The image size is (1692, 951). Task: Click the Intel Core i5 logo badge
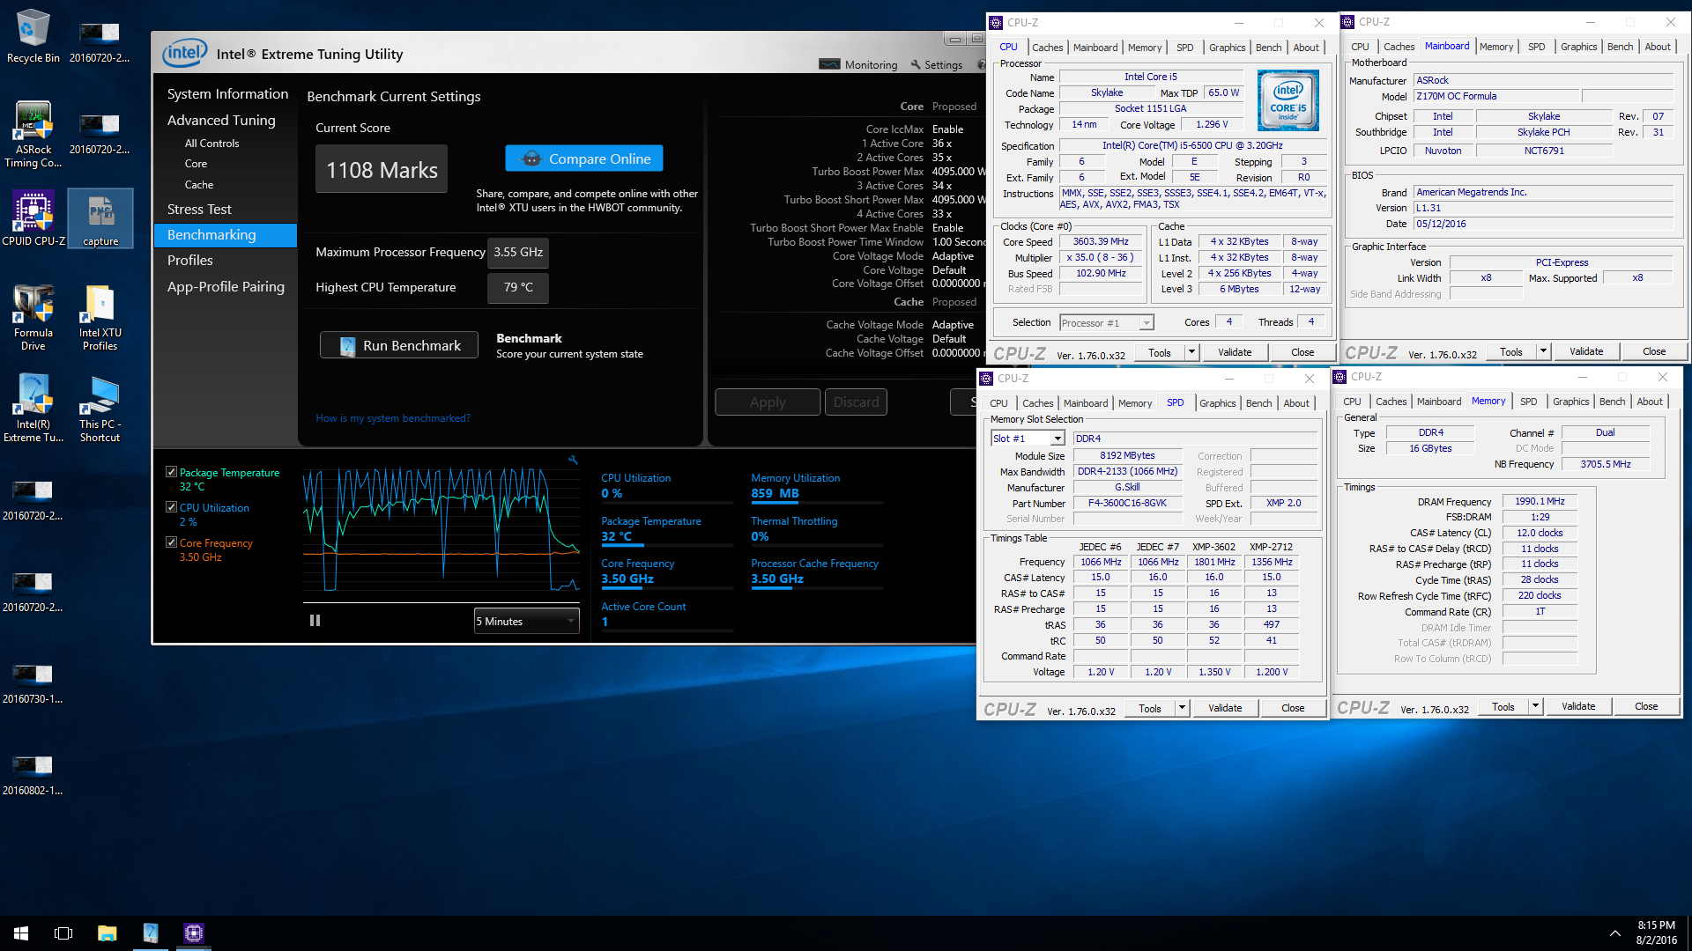click(x=1288, y=101)
